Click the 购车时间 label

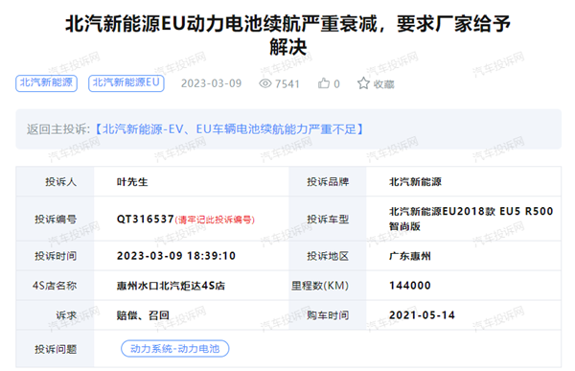point(328,315)
